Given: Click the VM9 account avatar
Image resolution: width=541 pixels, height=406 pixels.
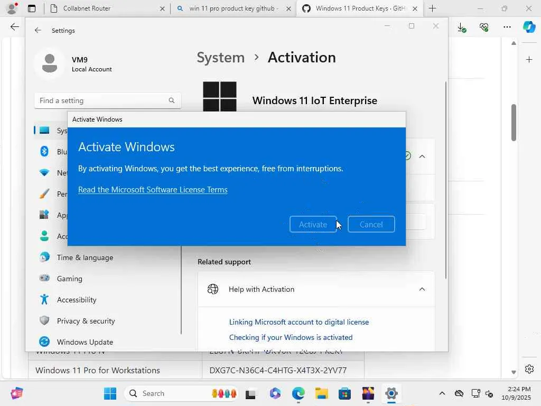Looking at the screenshot, I should (50, 63).
